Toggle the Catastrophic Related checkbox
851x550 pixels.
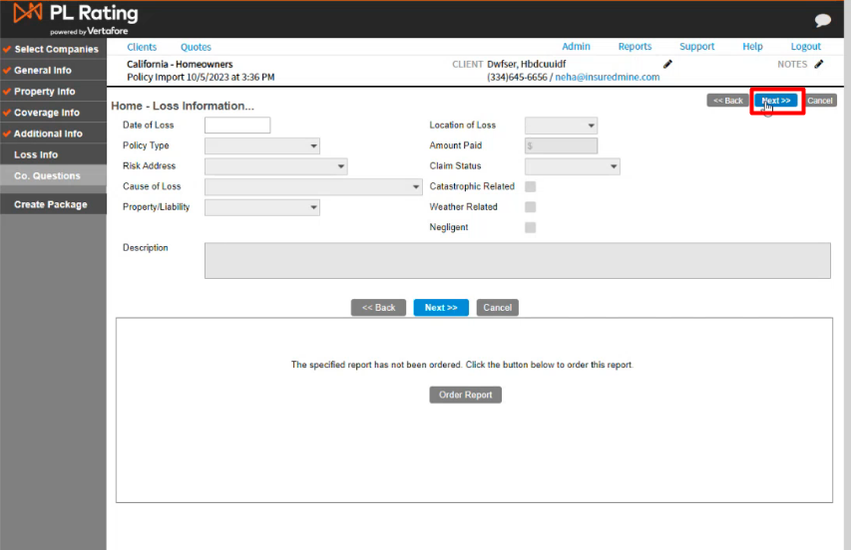point(530,186)
